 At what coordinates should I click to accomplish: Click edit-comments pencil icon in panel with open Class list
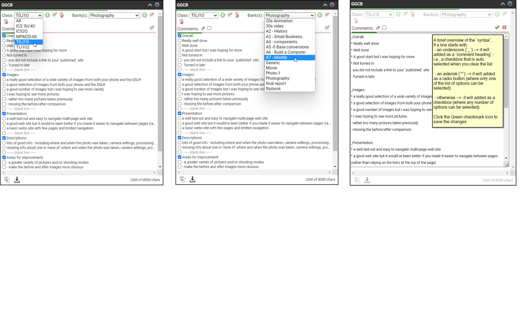152,28
